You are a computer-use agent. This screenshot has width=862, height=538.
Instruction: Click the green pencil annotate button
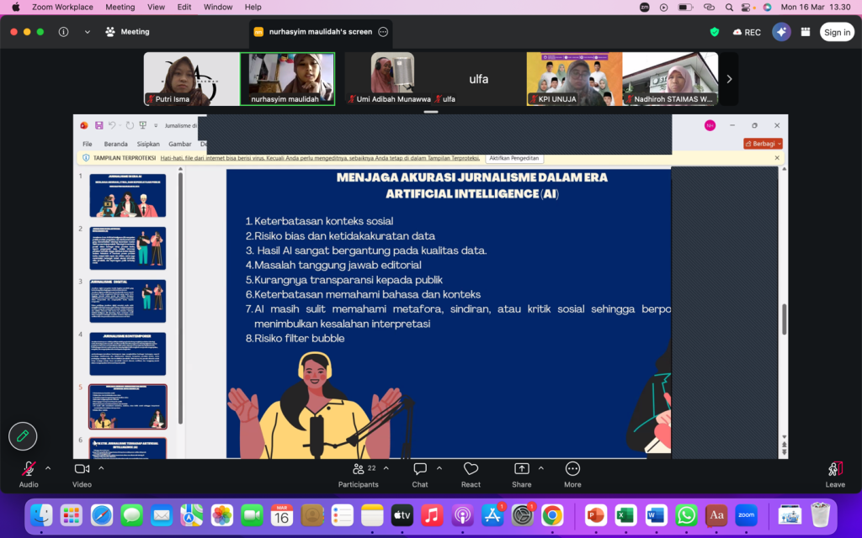[23, 436]
